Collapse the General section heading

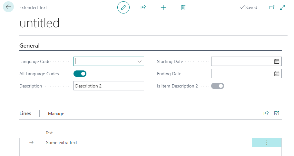(x=29, y=46)
